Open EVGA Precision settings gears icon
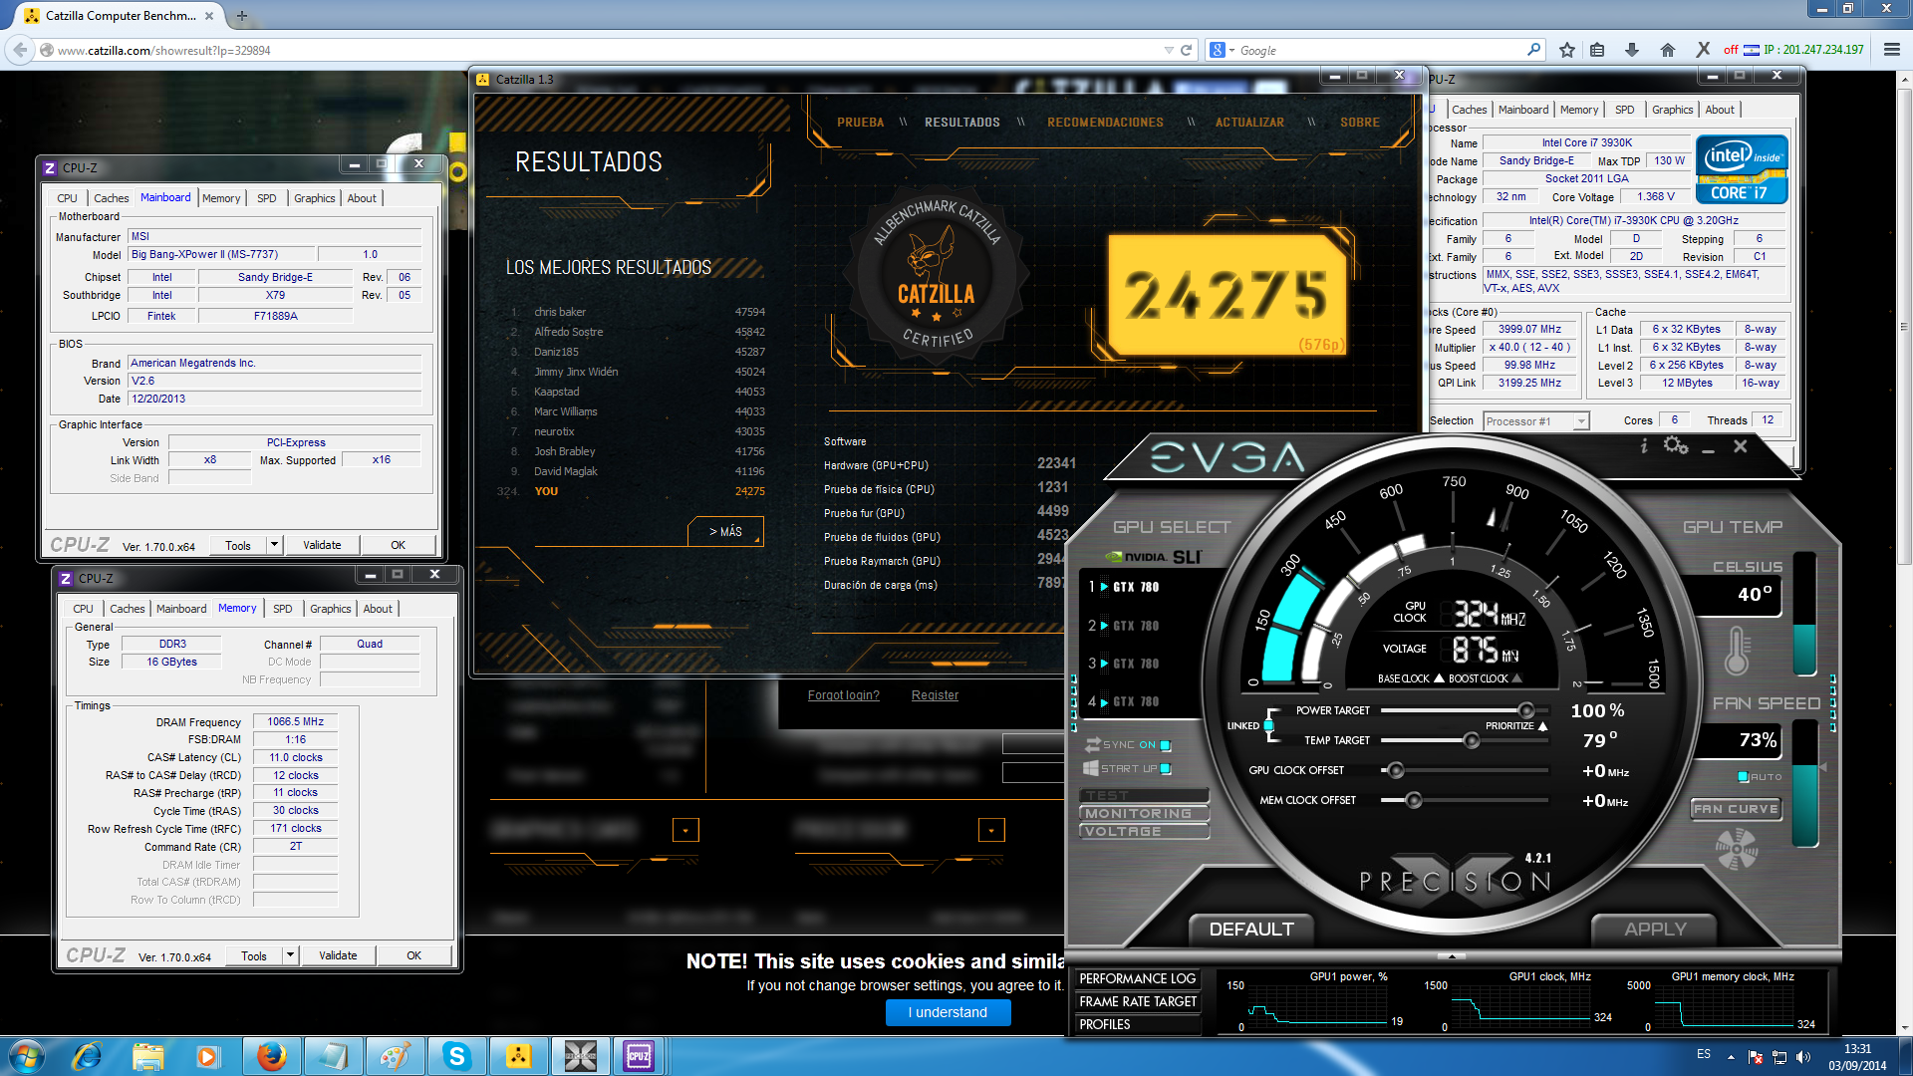 1676,445
